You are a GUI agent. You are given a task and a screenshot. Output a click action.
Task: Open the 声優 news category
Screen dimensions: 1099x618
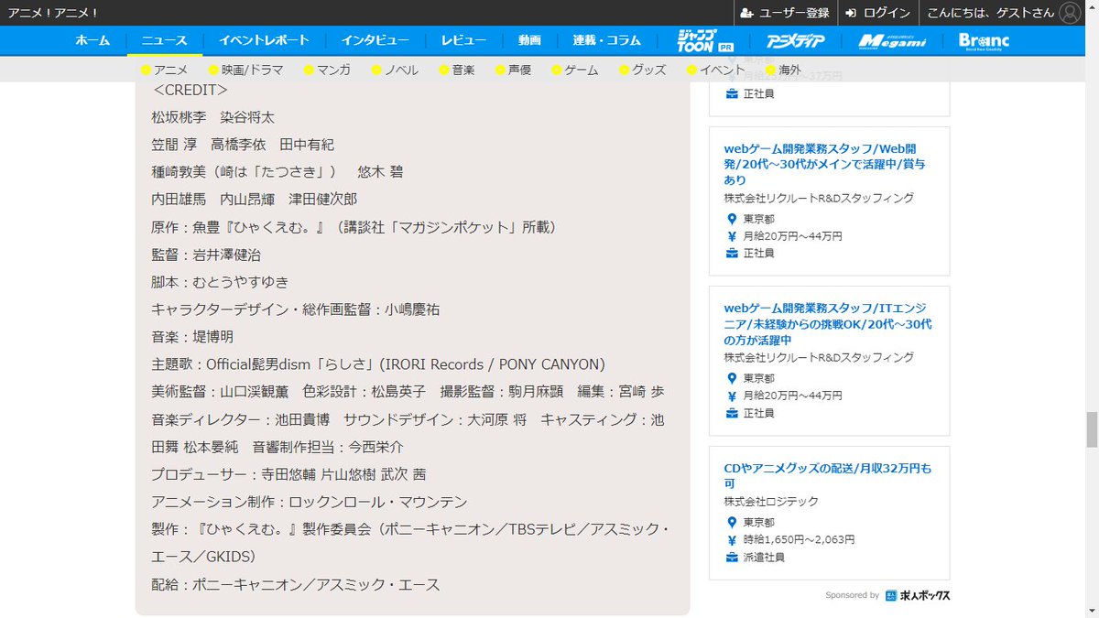click(519, 70)
